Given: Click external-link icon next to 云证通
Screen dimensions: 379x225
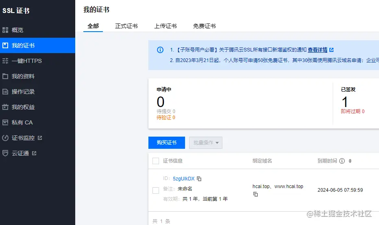Looking at the screenshot, I should pyautogui.click(x=34, y=153).
